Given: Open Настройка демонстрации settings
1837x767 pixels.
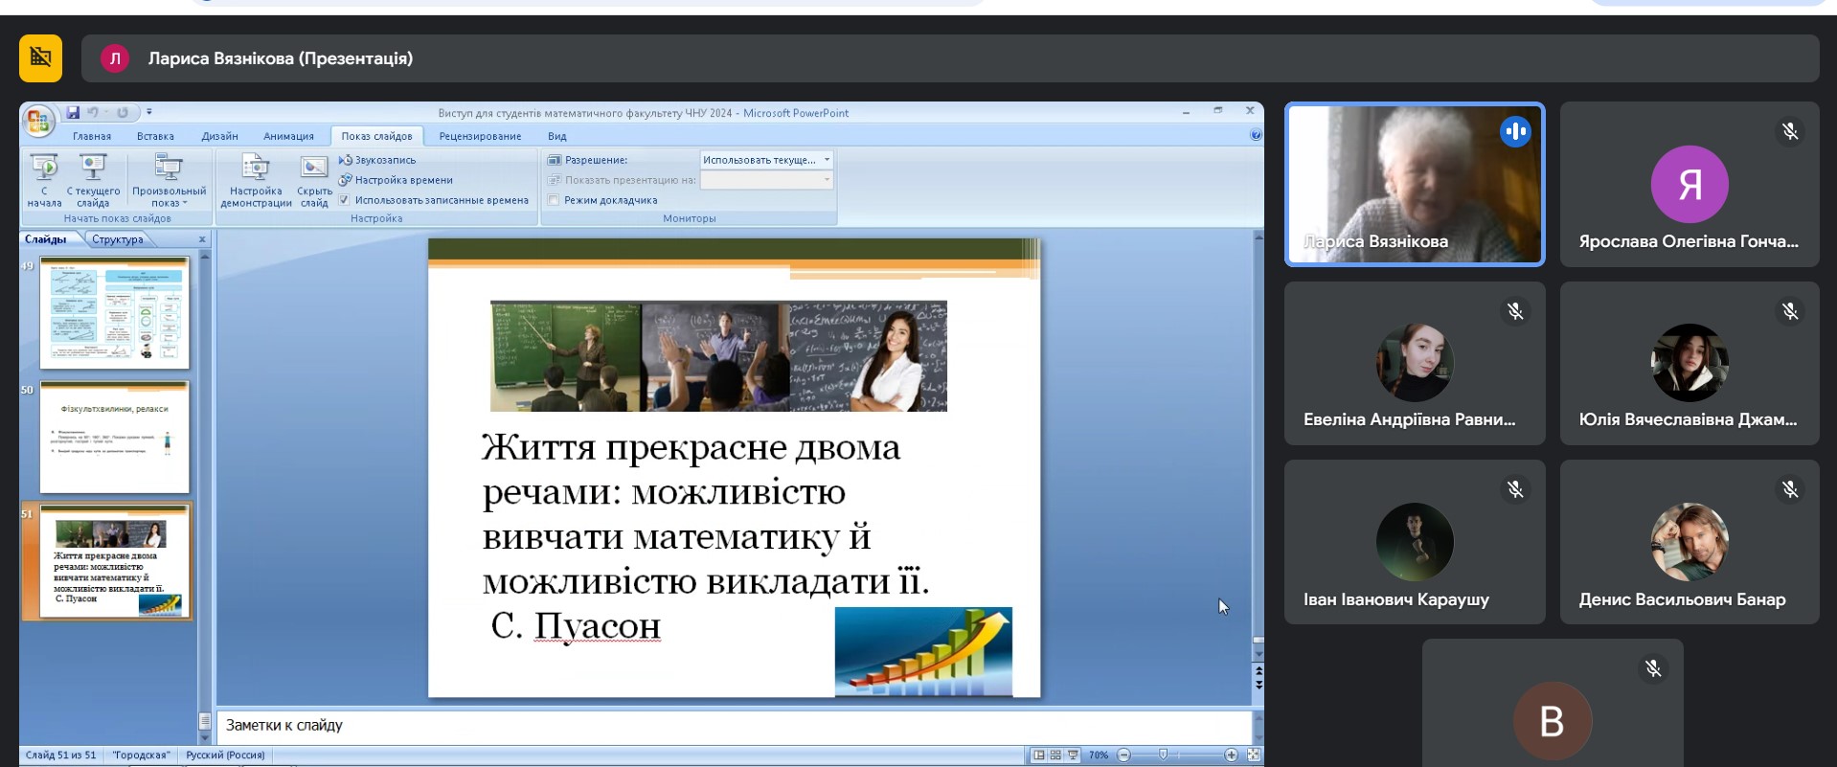Looking at the screenshot, I should point(256,180).
